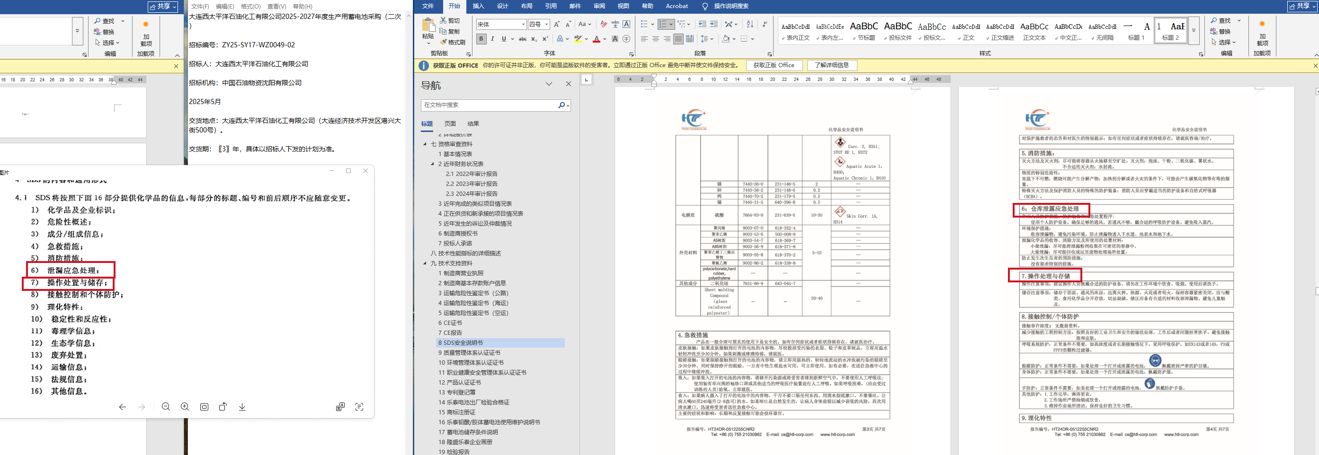Viewport: 1319px width, 455px height.
Task: Click the 了解详细信息 button
Action: click(831, 66)
